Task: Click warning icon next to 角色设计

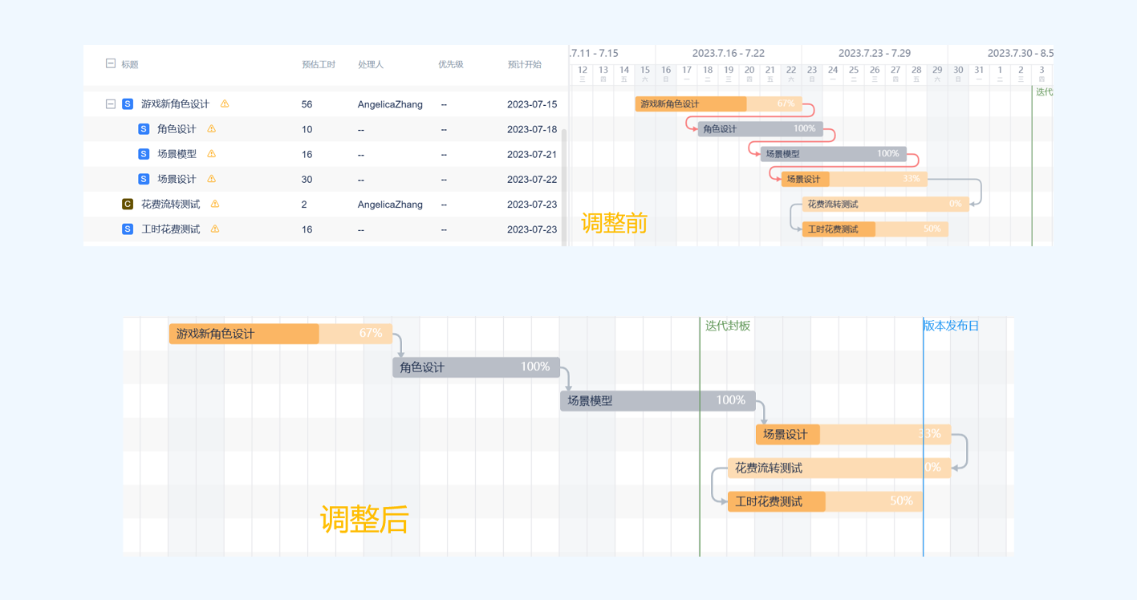Action: click(212, 128)
